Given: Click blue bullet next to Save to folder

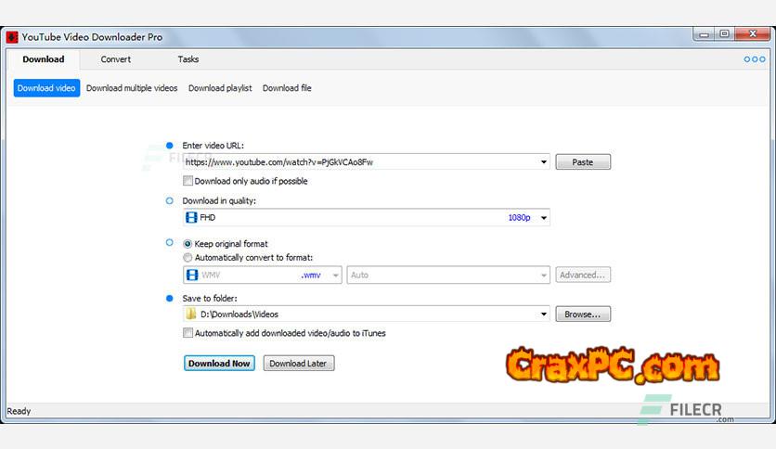Looking at the screenshot, I should 170,298.
